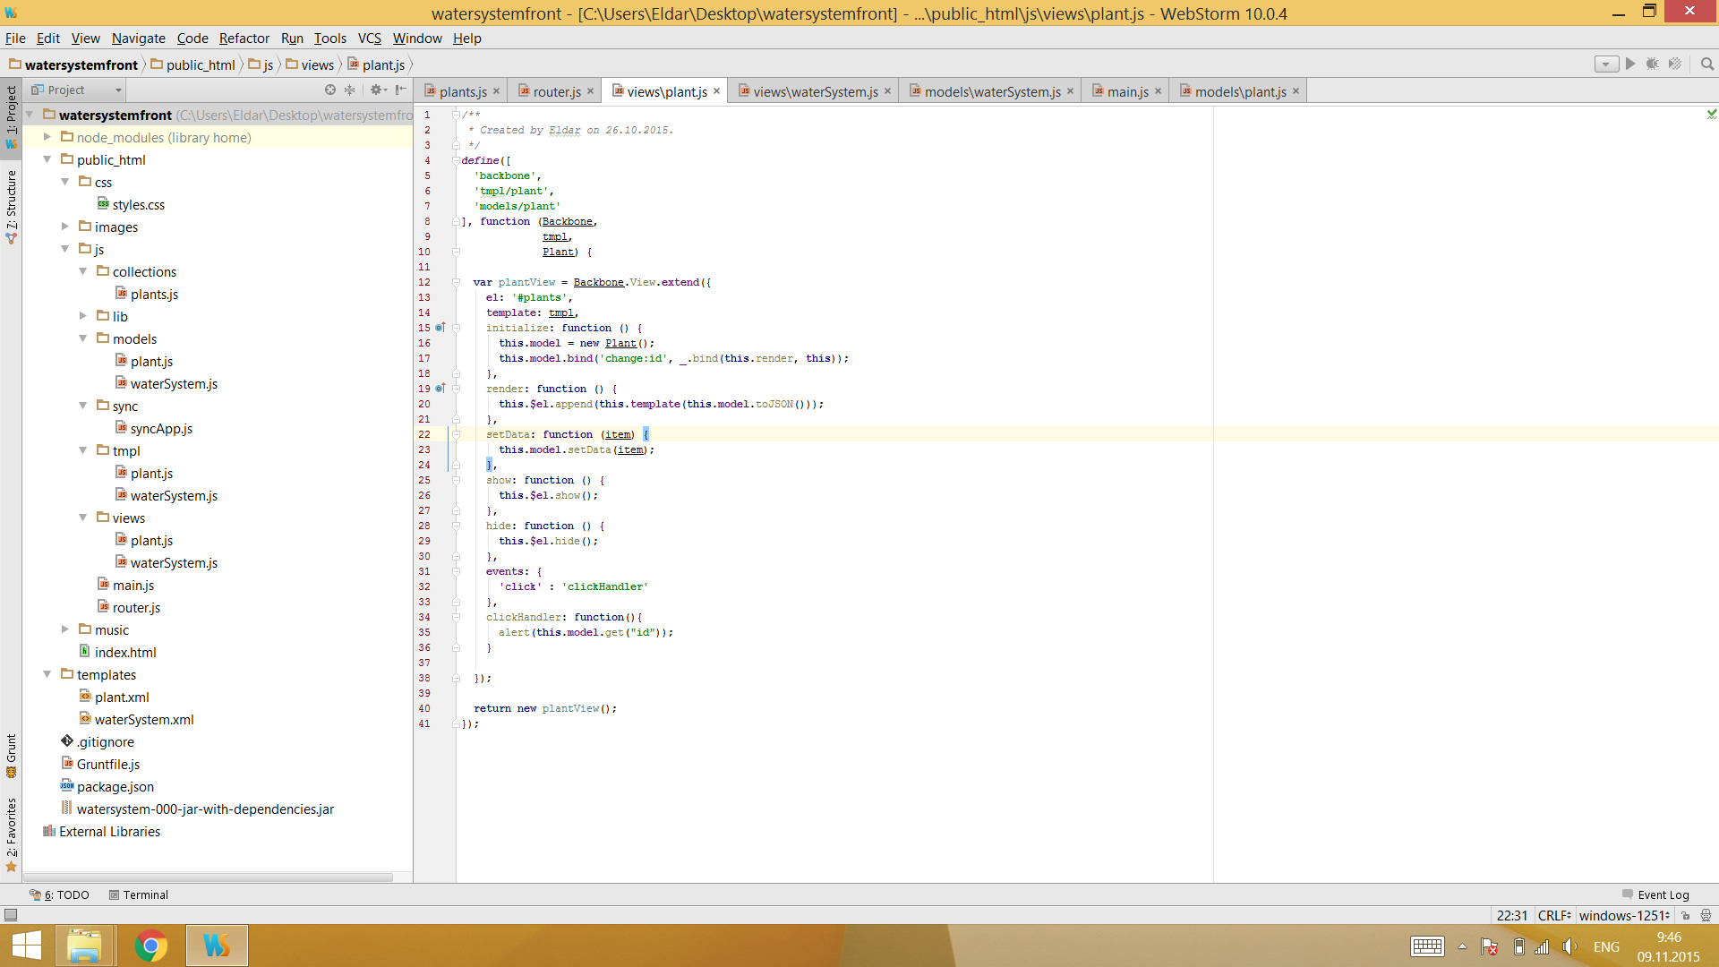Image resolution: width=1719 pixels, height=967 pixels.
Task: Toggle tool window bars button bottom-left
Action: click(11, 915)
